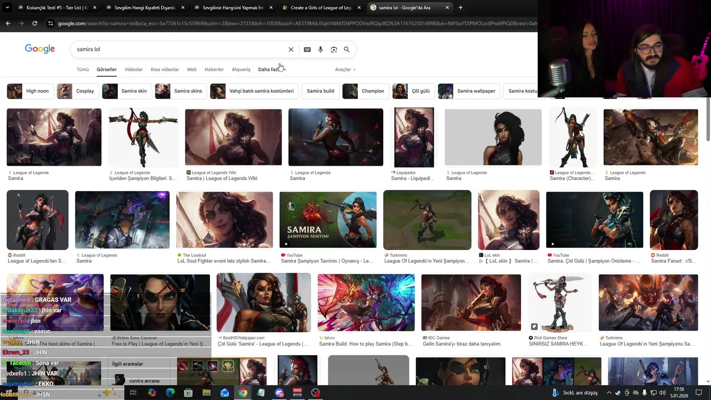Image resolution: width=711 pixels, height=400 pixels.
Task: Open 'LoL Soul Fighter event lets stylish Samira' link
Action: (x=223, y=261)
